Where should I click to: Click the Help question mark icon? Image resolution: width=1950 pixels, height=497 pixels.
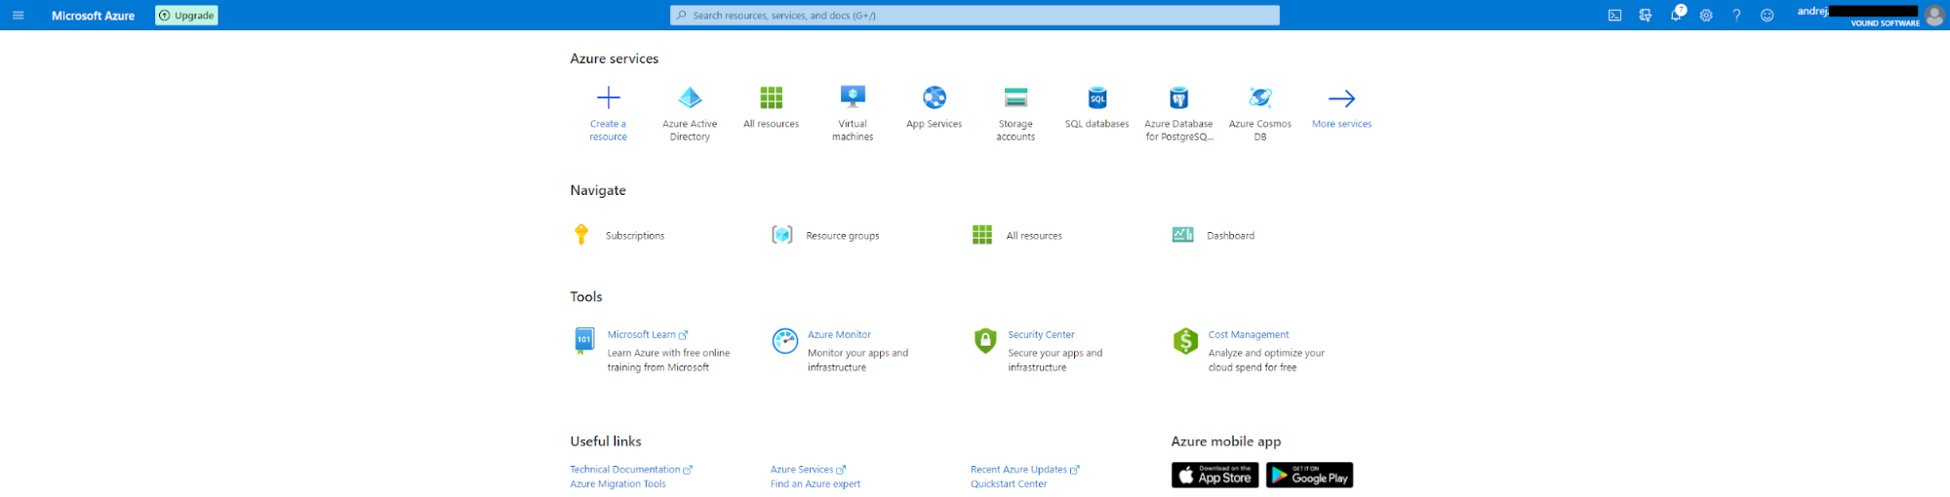1736,16
